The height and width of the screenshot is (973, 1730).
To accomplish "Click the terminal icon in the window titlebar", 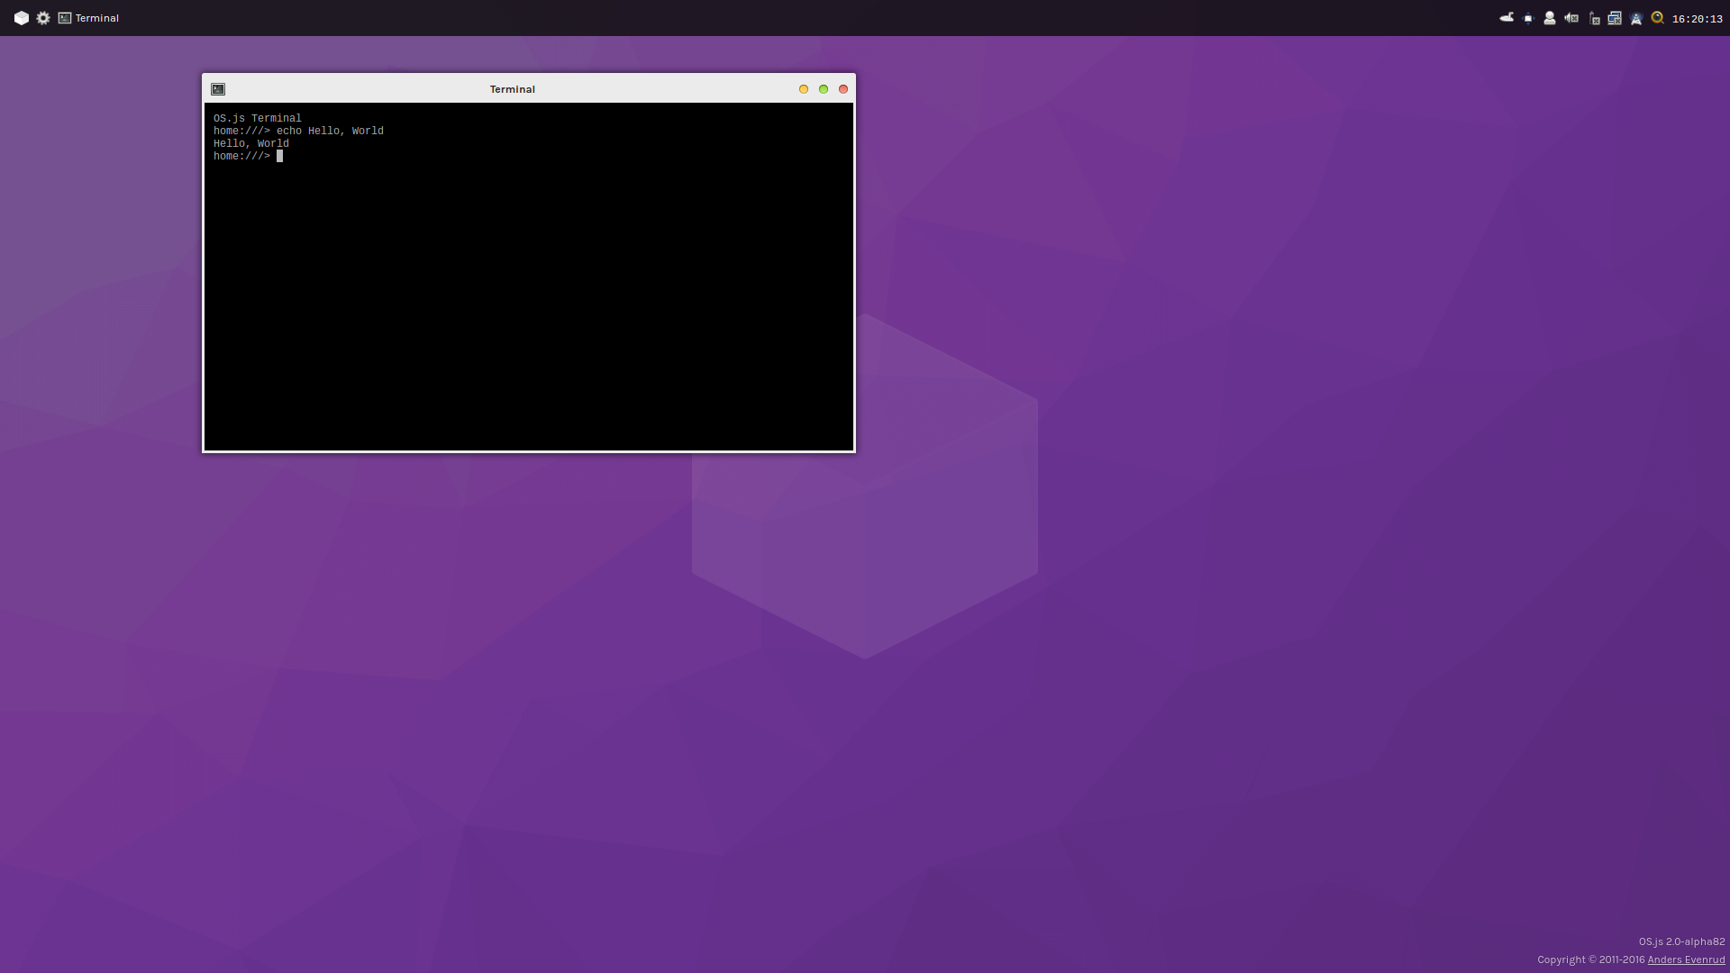I will pyautogui.click(x=218, y=89).
